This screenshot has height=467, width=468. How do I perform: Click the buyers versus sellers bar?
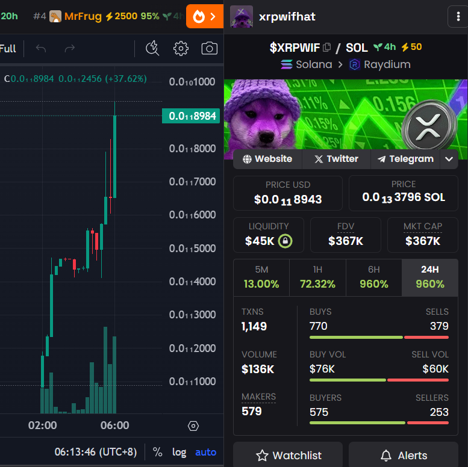pyautogui.click(x=379, y=423)
